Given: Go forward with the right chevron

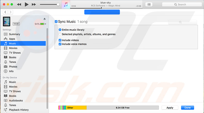Looking at the screenshot, I should pos(11,12).
